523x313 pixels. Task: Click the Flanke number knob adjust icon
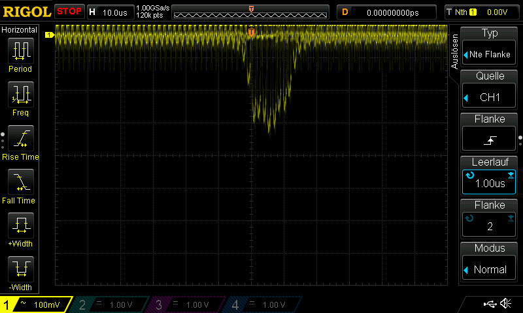pyautogui.click(x=469, y=218)
